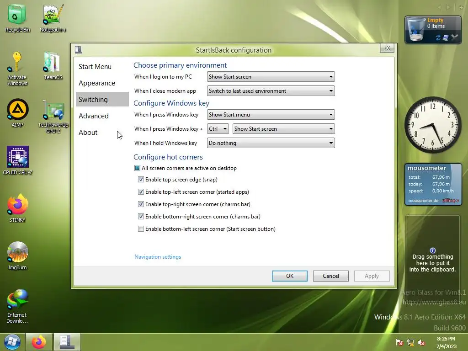This screenshot has height=351, width=468.
Task: Select the Notepad++ desktop icon
Action: [53, 18]
